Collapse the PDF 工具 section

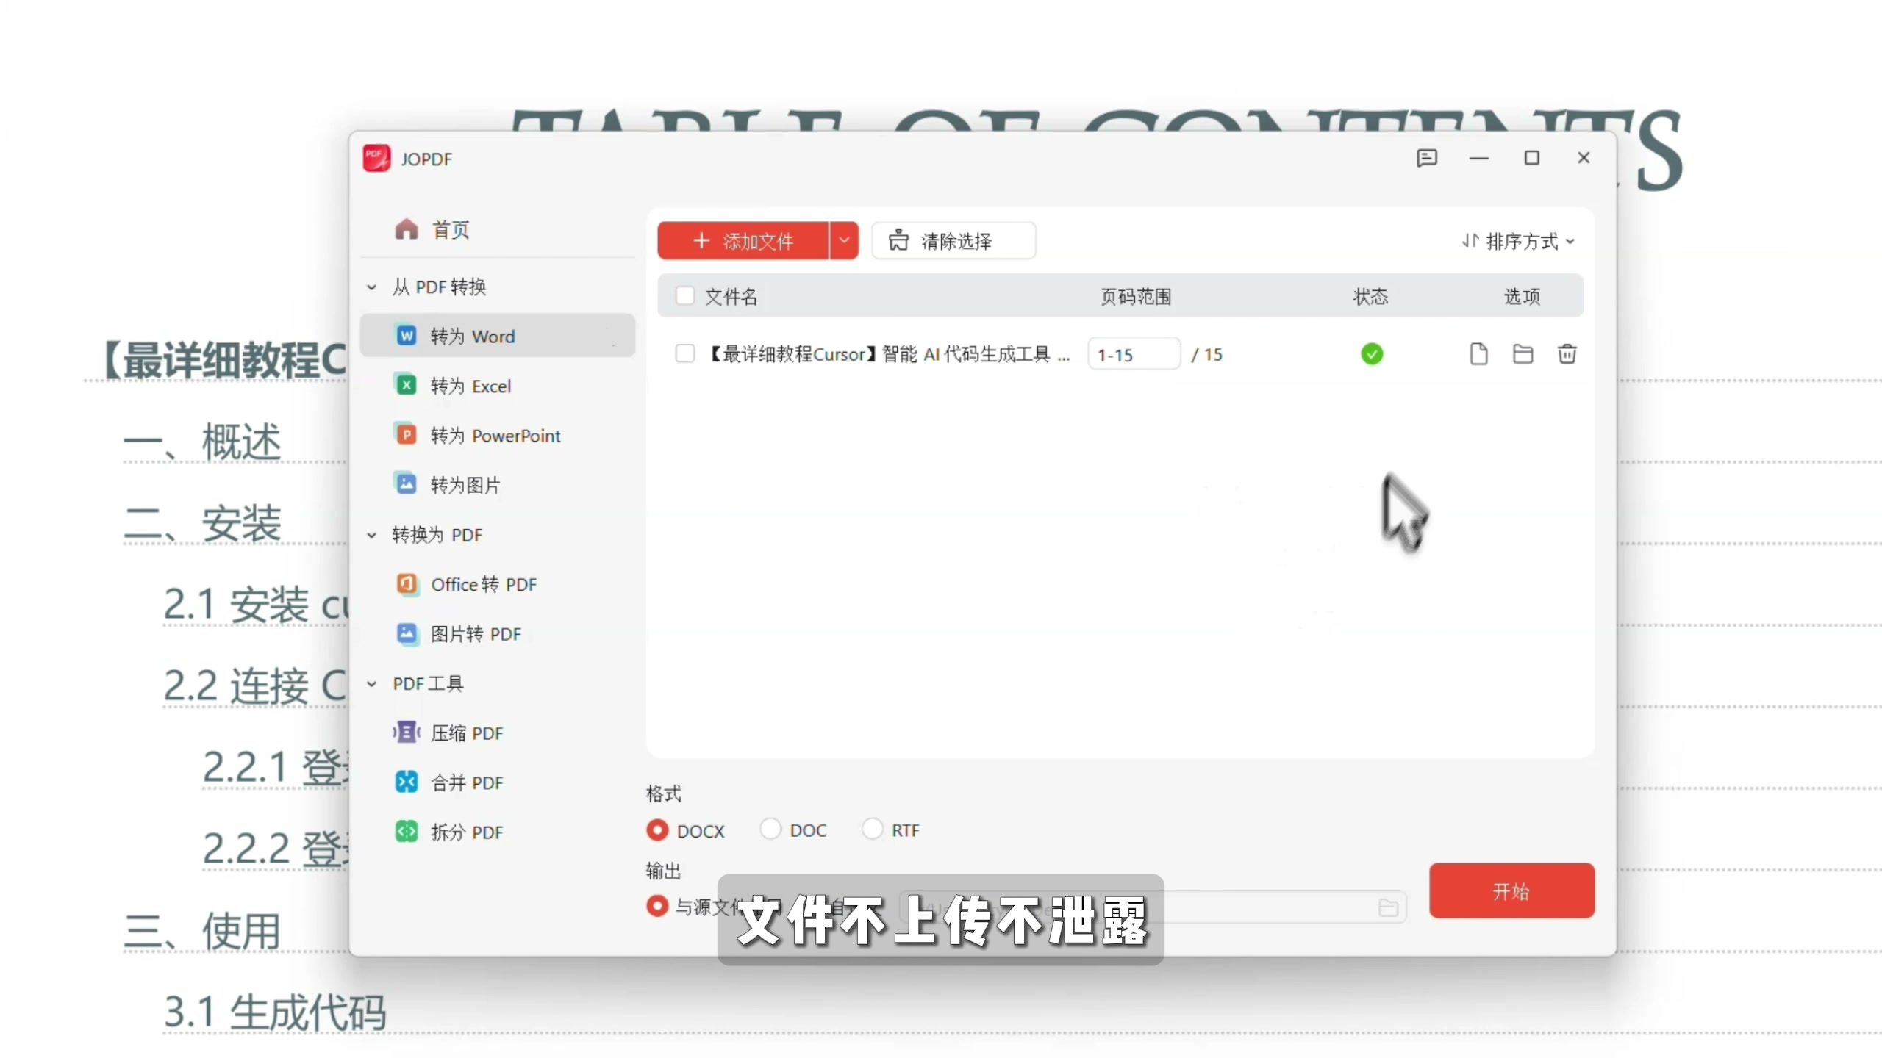372,684
